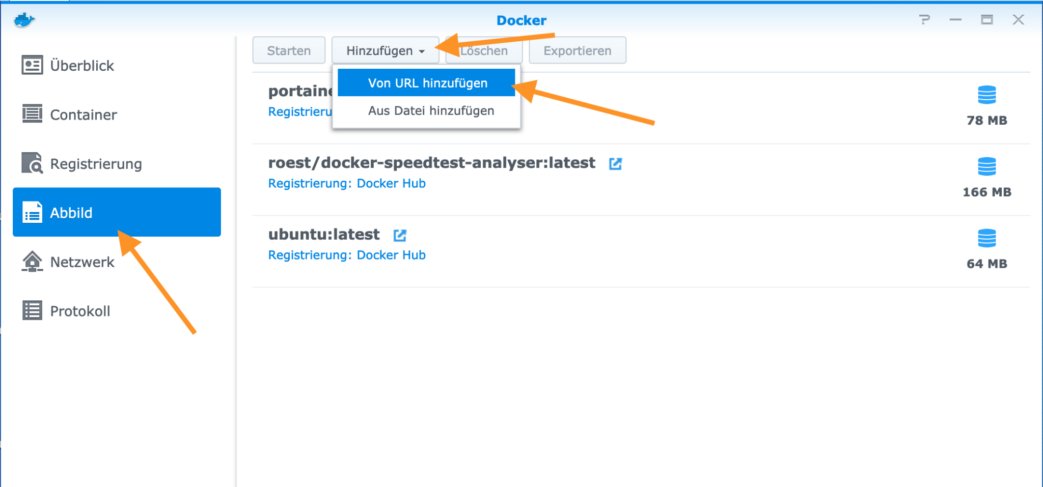This screenshot has width=1043, height=487.
Task: Expand the Hinzufügen dropdown button
Action: pyautogui.click(x=385, y=50)
